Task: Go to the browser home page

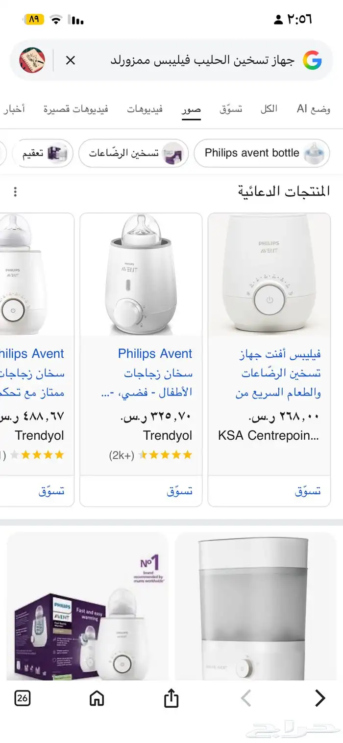Action: point(97,698)
